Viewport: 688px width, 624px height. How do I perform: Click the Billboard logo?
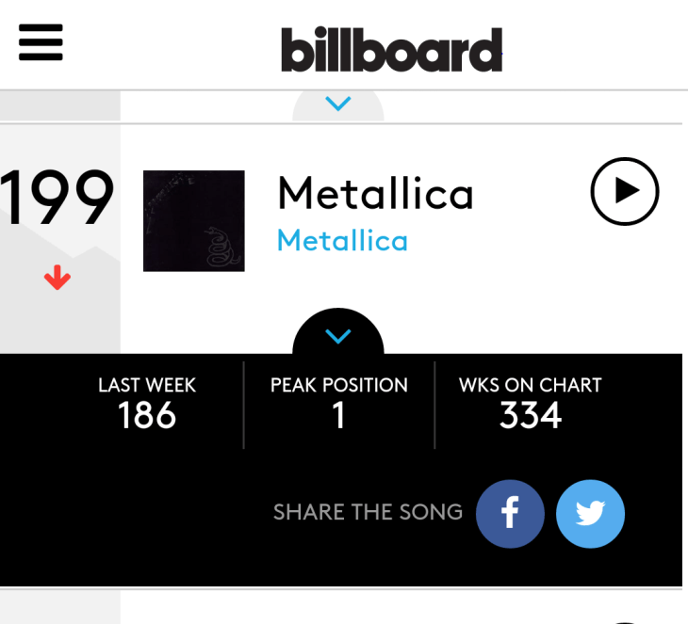point(391,50)
